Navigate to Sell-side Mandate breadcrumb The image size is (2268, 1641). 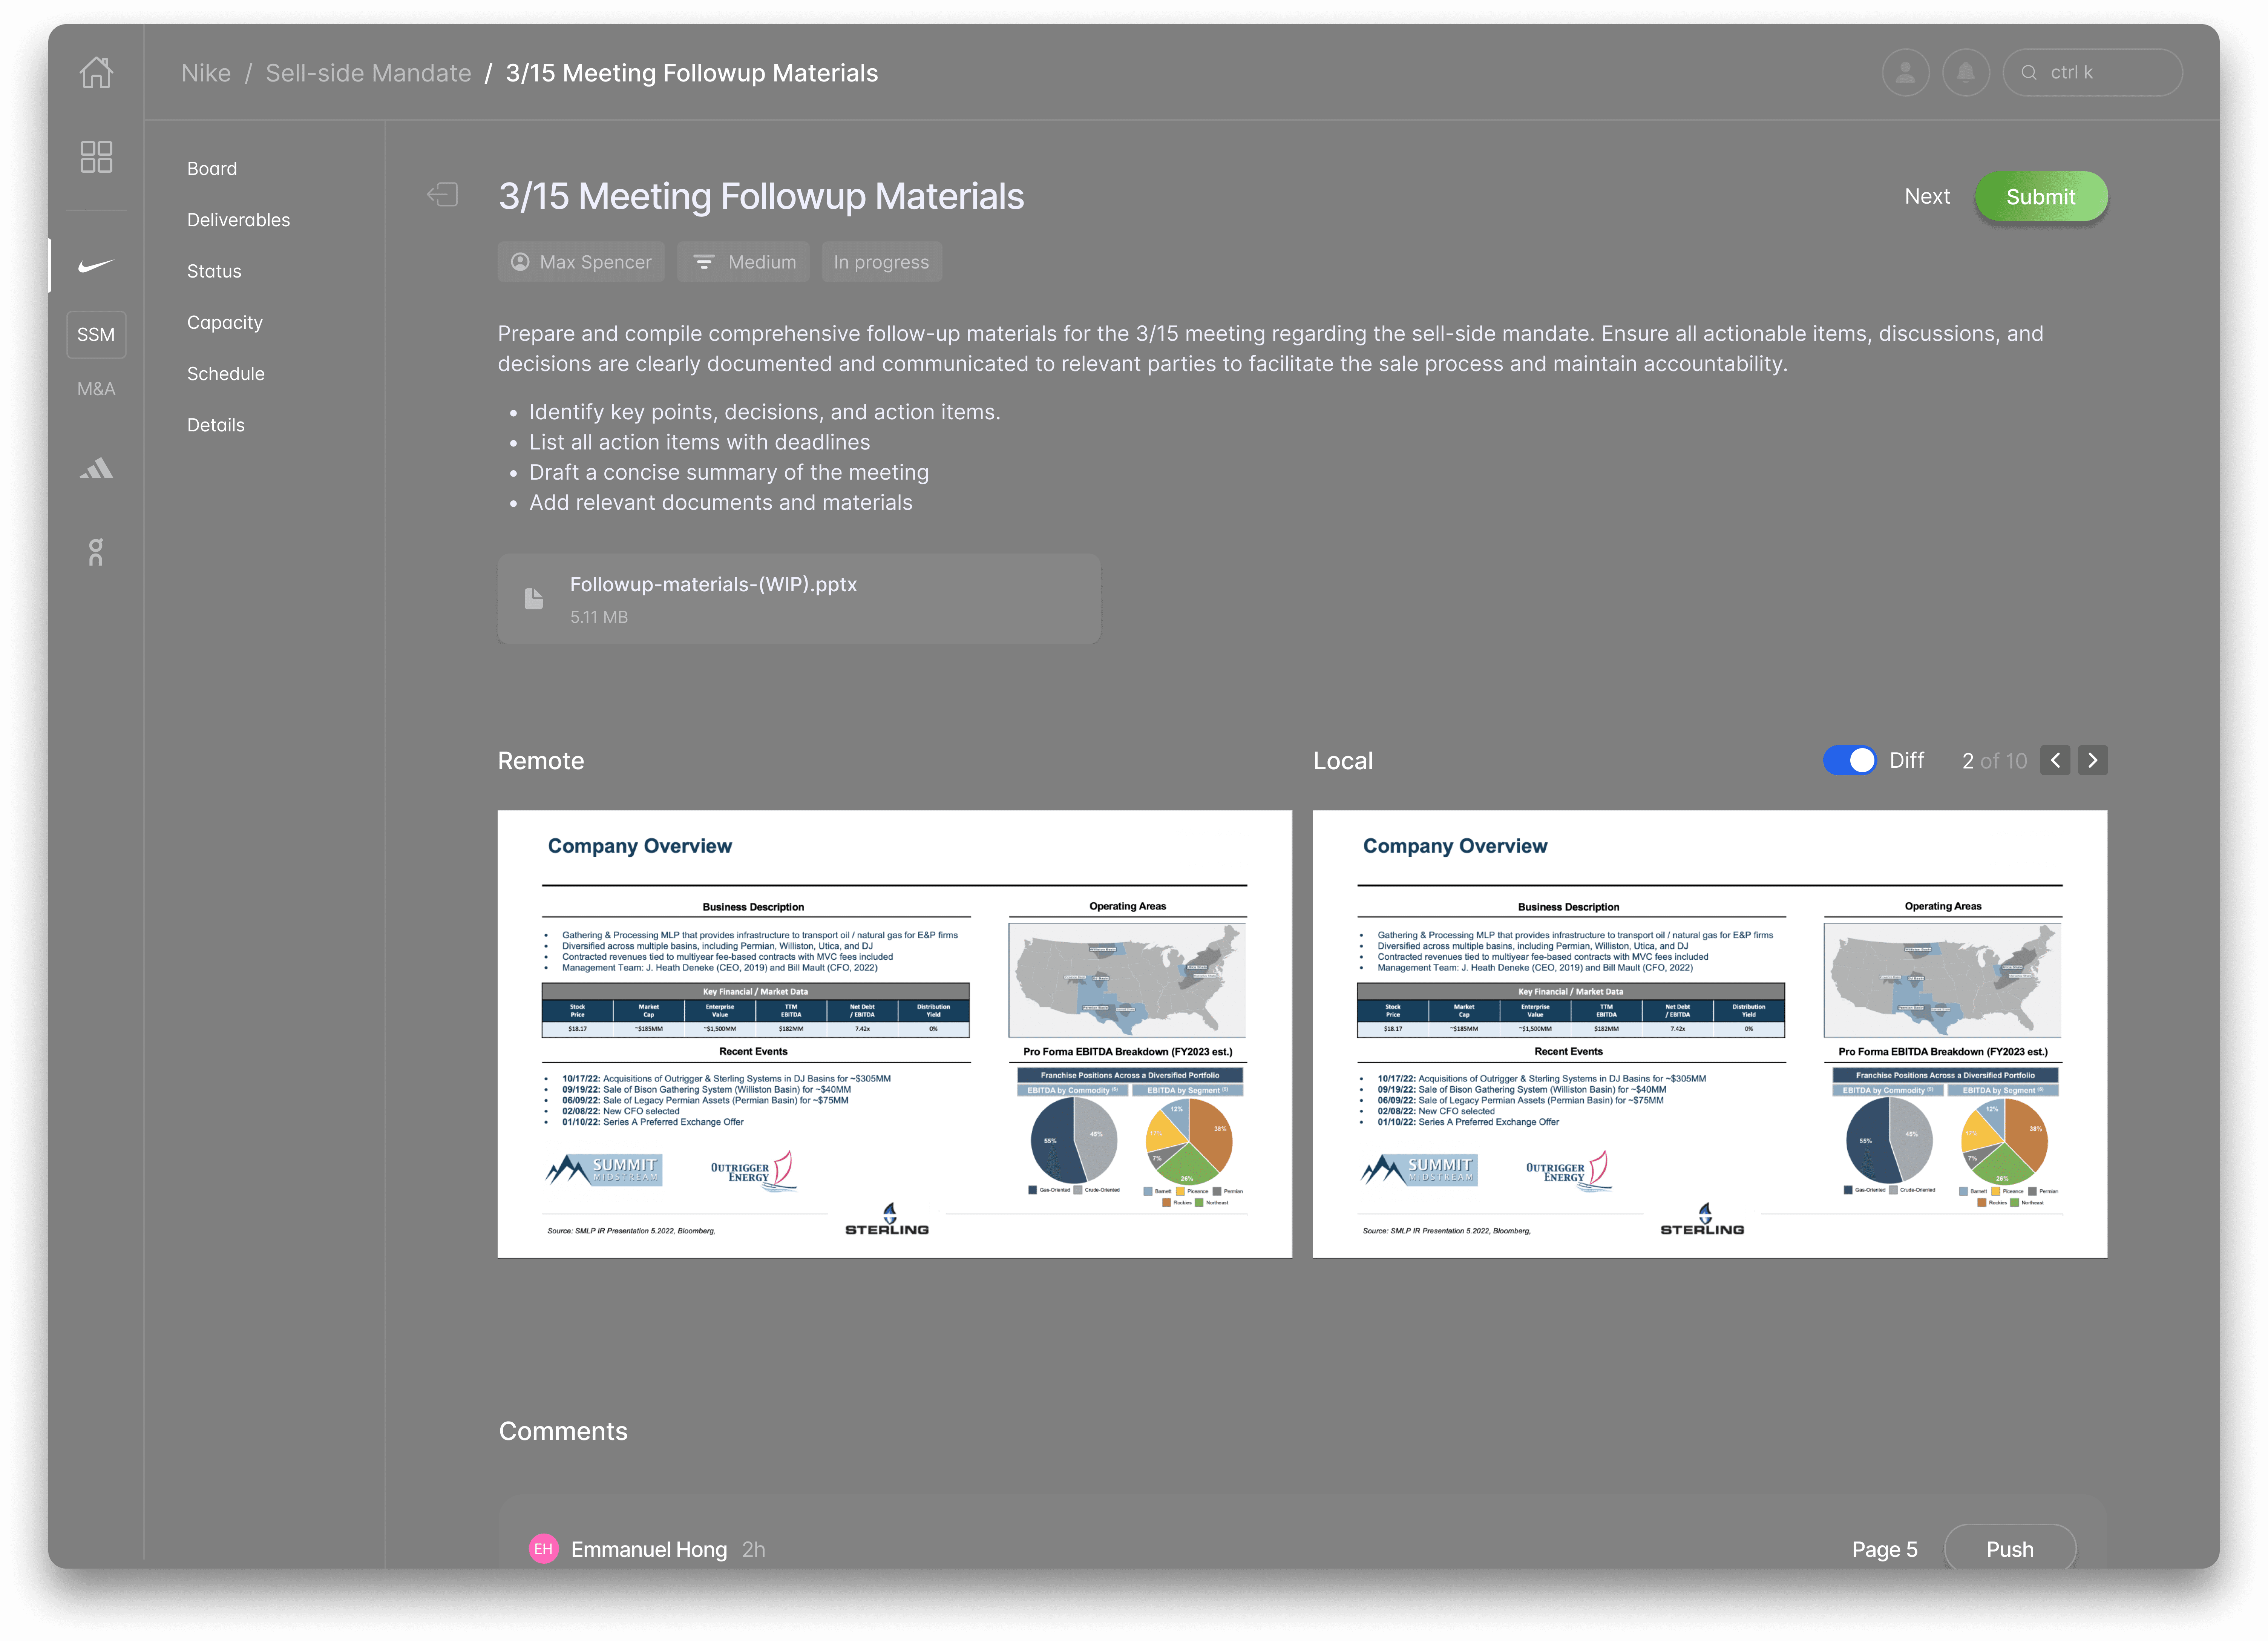click(x=368, y=73)
